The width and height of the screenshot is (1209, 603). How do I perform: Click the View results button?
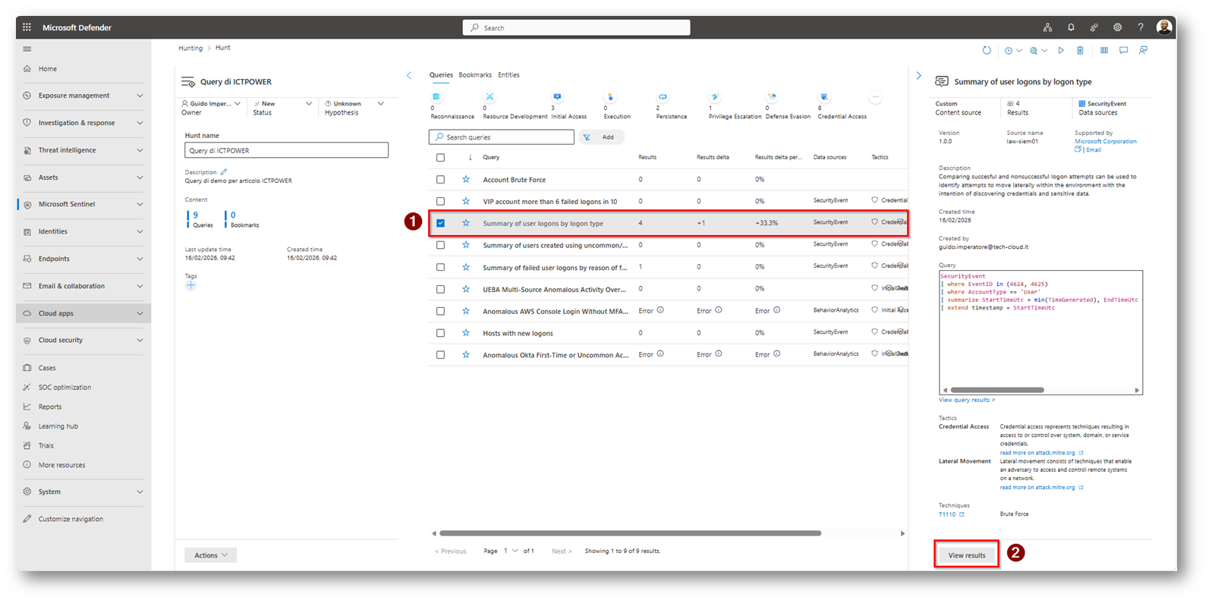(966, 555)
